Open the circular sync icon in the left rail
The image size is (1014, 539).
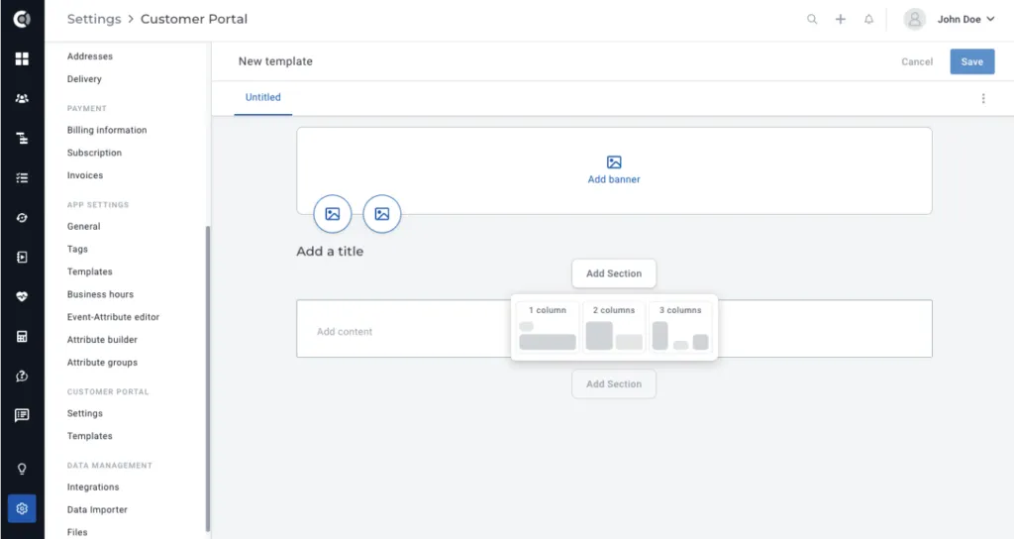pyautogui.click(x=22, y=218)
